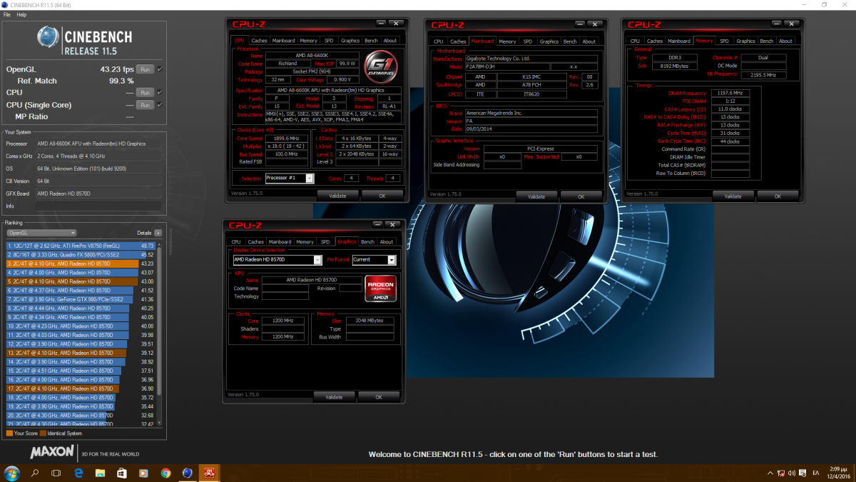Toggle the OpenGL test checkbox

pos(160,69)
